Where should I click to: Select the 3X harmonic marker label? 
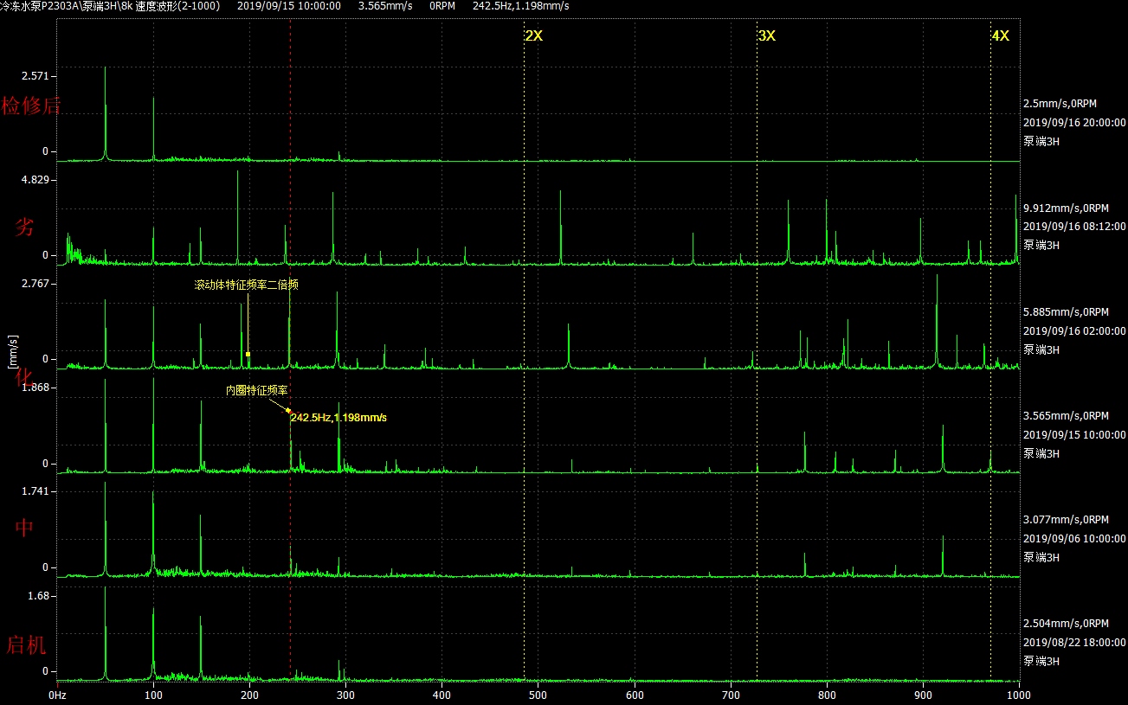(766, 35)
